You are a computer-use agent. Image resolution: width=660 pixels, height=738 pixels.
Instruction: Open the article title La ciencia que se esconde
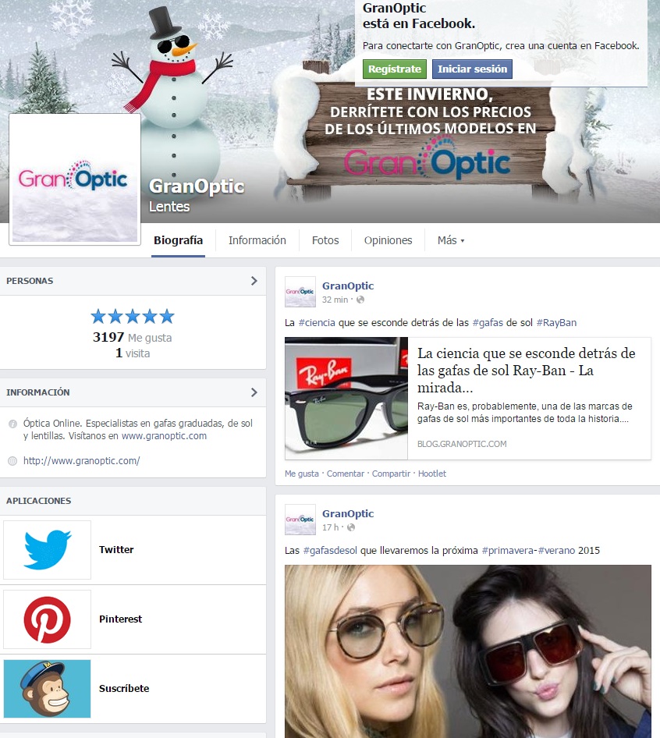tap(527, 371)
